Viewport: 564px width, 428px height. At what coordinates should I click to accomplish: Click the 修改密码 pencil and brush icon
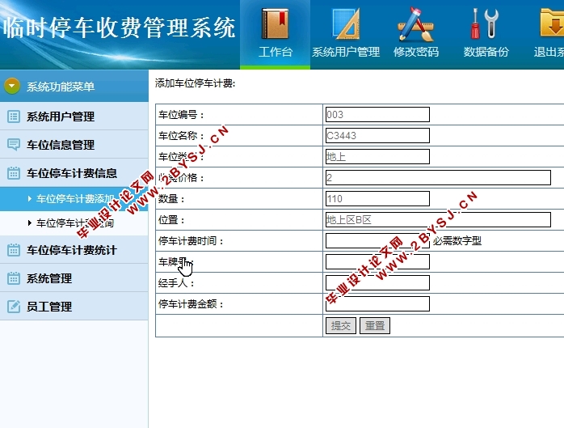point(416,24)
